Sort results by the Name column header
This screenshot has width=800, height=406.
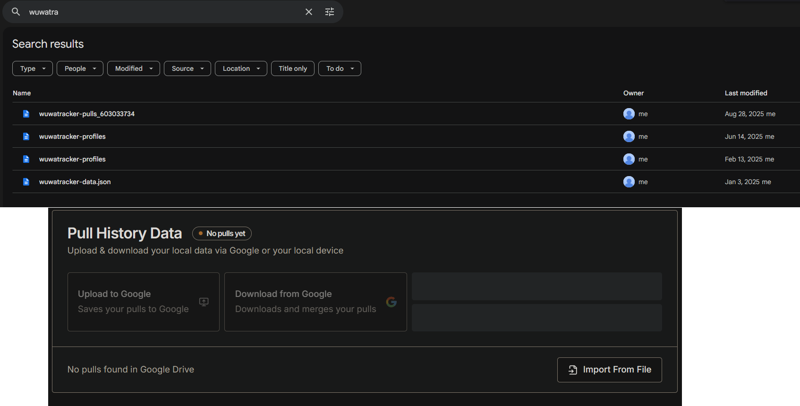pos(22,93)
